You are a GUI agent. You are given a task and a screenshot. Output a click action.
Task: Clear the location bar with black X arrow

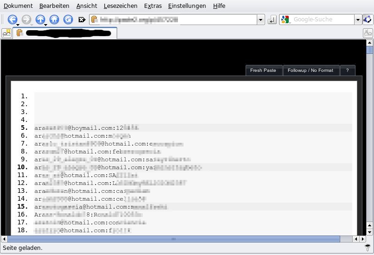click(82, 19)
